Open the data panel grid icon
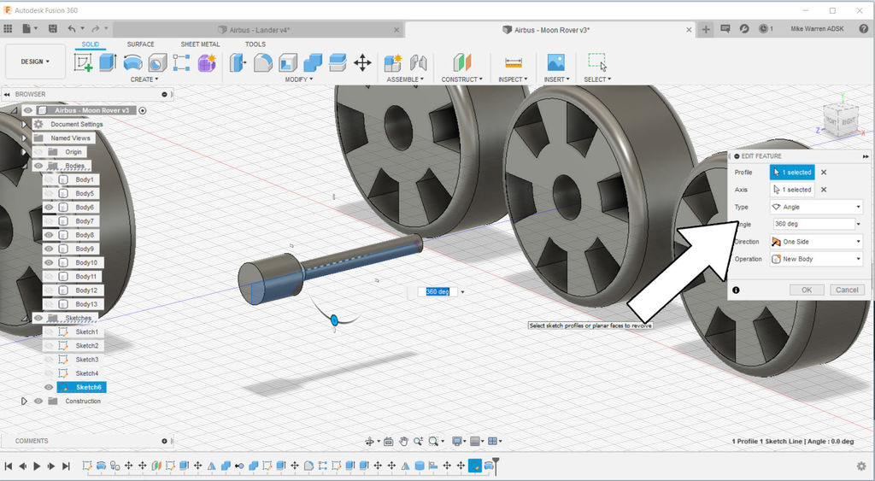The width and height of the screenshot is (875, 481). click(x=8, y=28)
